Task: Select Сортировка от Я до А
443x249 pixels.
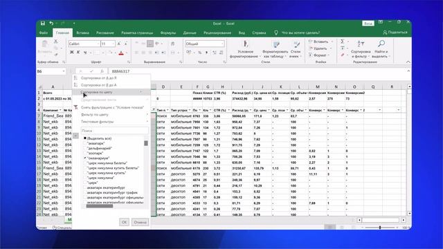Action: coord(111,85)
